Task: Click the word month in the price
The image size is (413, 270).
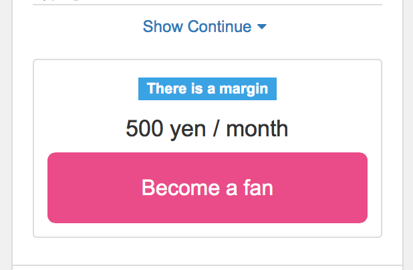Action: pyautogui.click(x=257, y=128)
